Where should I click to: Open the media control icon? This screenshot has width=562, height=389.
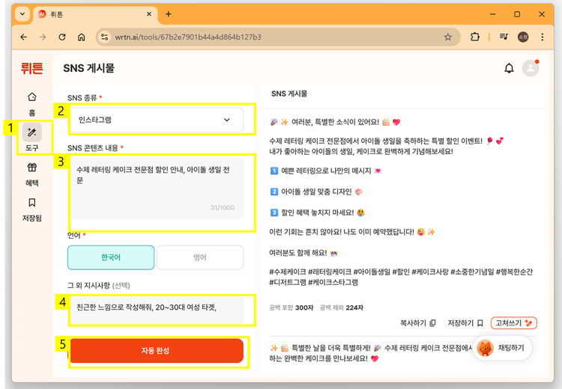pyautogui.click(x=504, y=37)
